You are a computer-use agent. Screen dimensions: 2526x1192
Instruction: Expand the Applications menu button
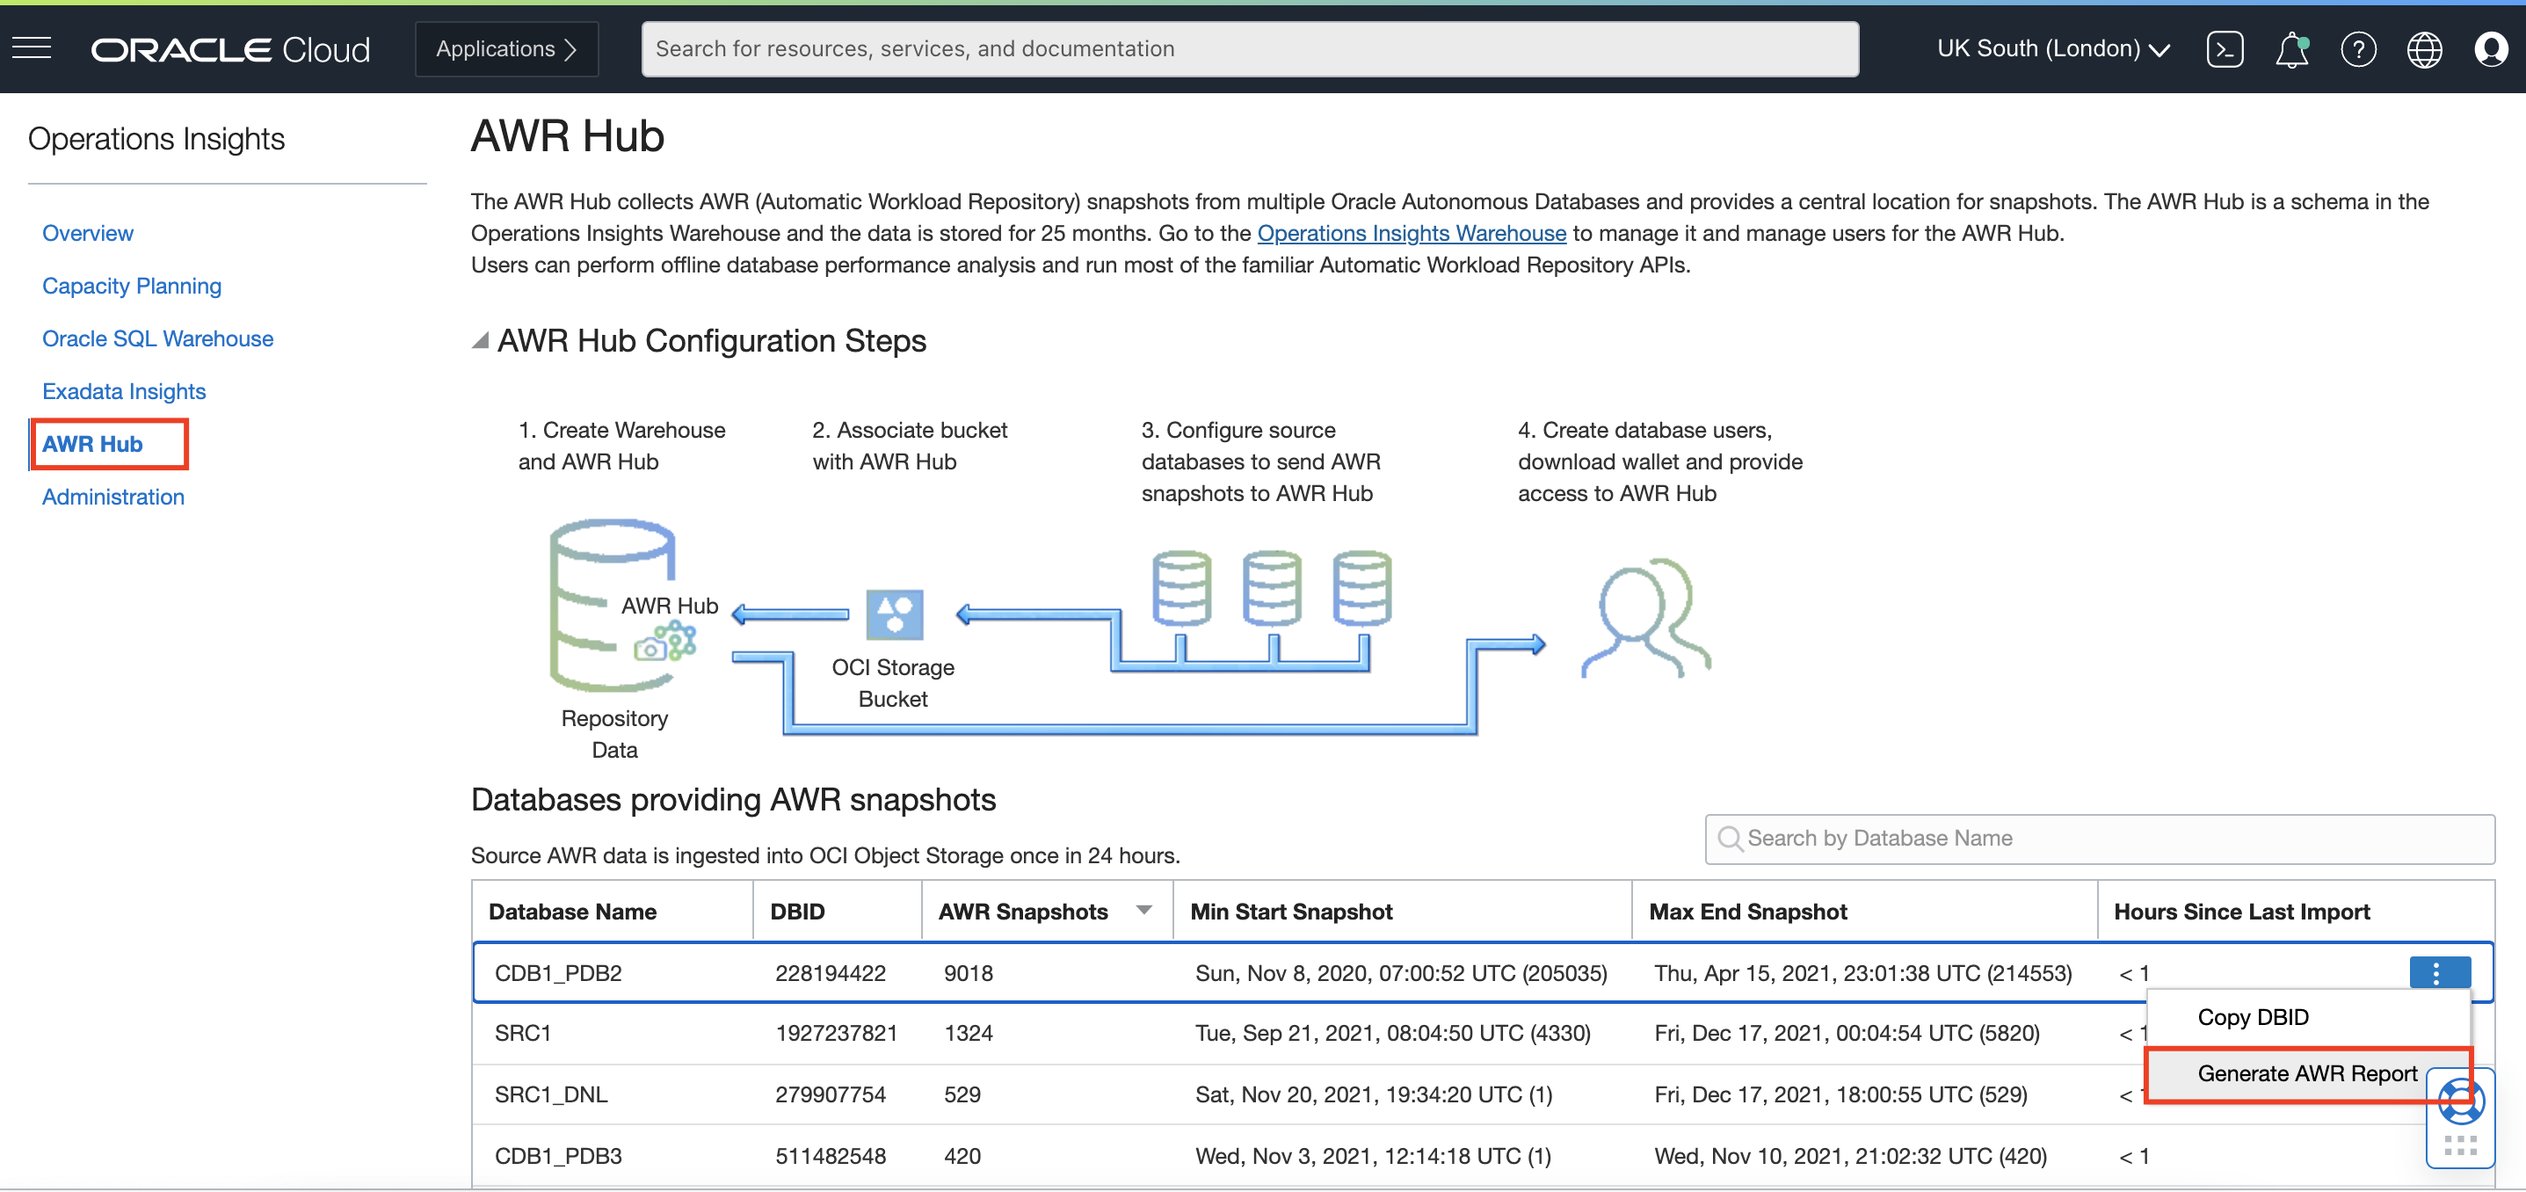click(x=506, y=49)
